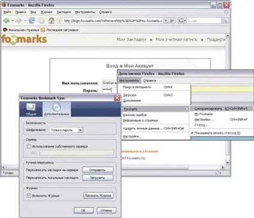This screenshot has width=254, height=218.
Task: Open the address bar history dropdown arrow
Action: click(166, 20)
